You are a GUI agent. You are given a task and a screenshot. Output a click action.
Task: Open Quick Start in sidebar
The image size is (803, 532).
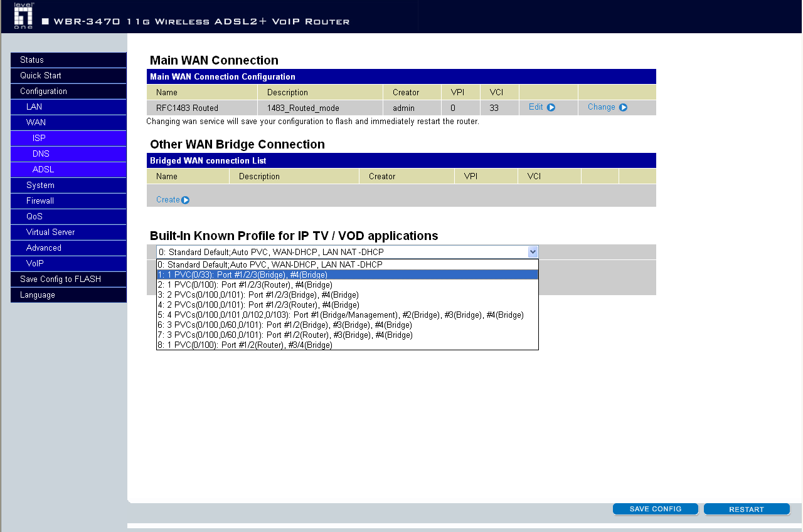68,76
